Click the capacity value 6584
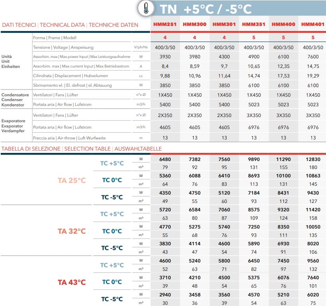This screenshot has width=326, height=306. pyautogui.click(x=195, y=210)
